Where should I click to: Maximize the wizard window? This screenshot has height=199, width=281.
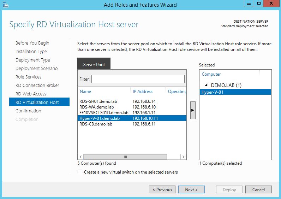(259, 4)
